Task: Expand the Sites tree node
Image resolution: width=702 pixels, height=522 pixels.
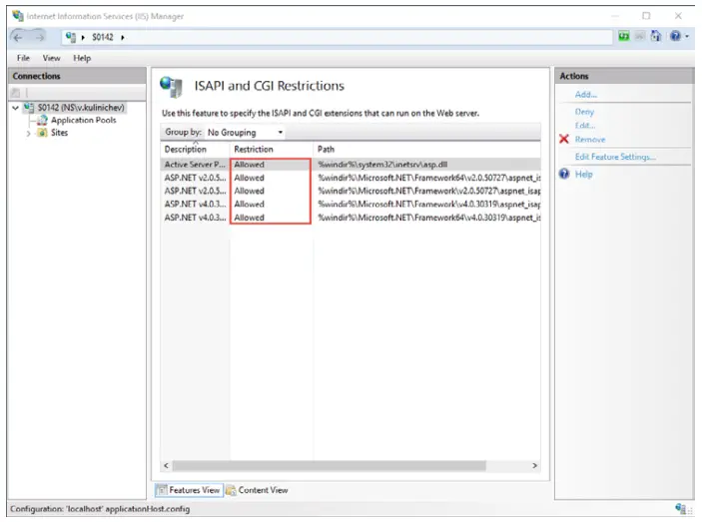Action: [29, 134]
